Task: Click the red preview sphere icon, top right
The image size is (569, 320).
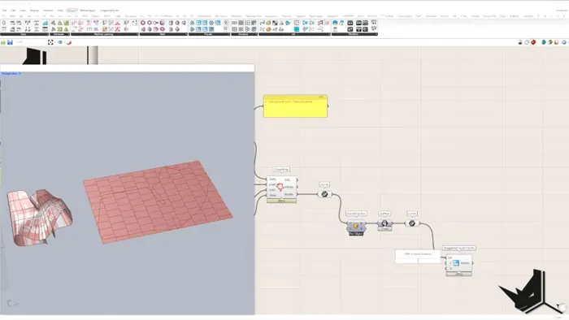Action: tap(533, 42)
